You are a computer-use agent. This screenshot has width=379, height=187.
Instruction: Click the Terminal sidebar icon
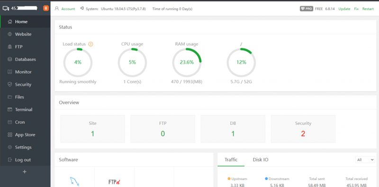tap(10, 110)
